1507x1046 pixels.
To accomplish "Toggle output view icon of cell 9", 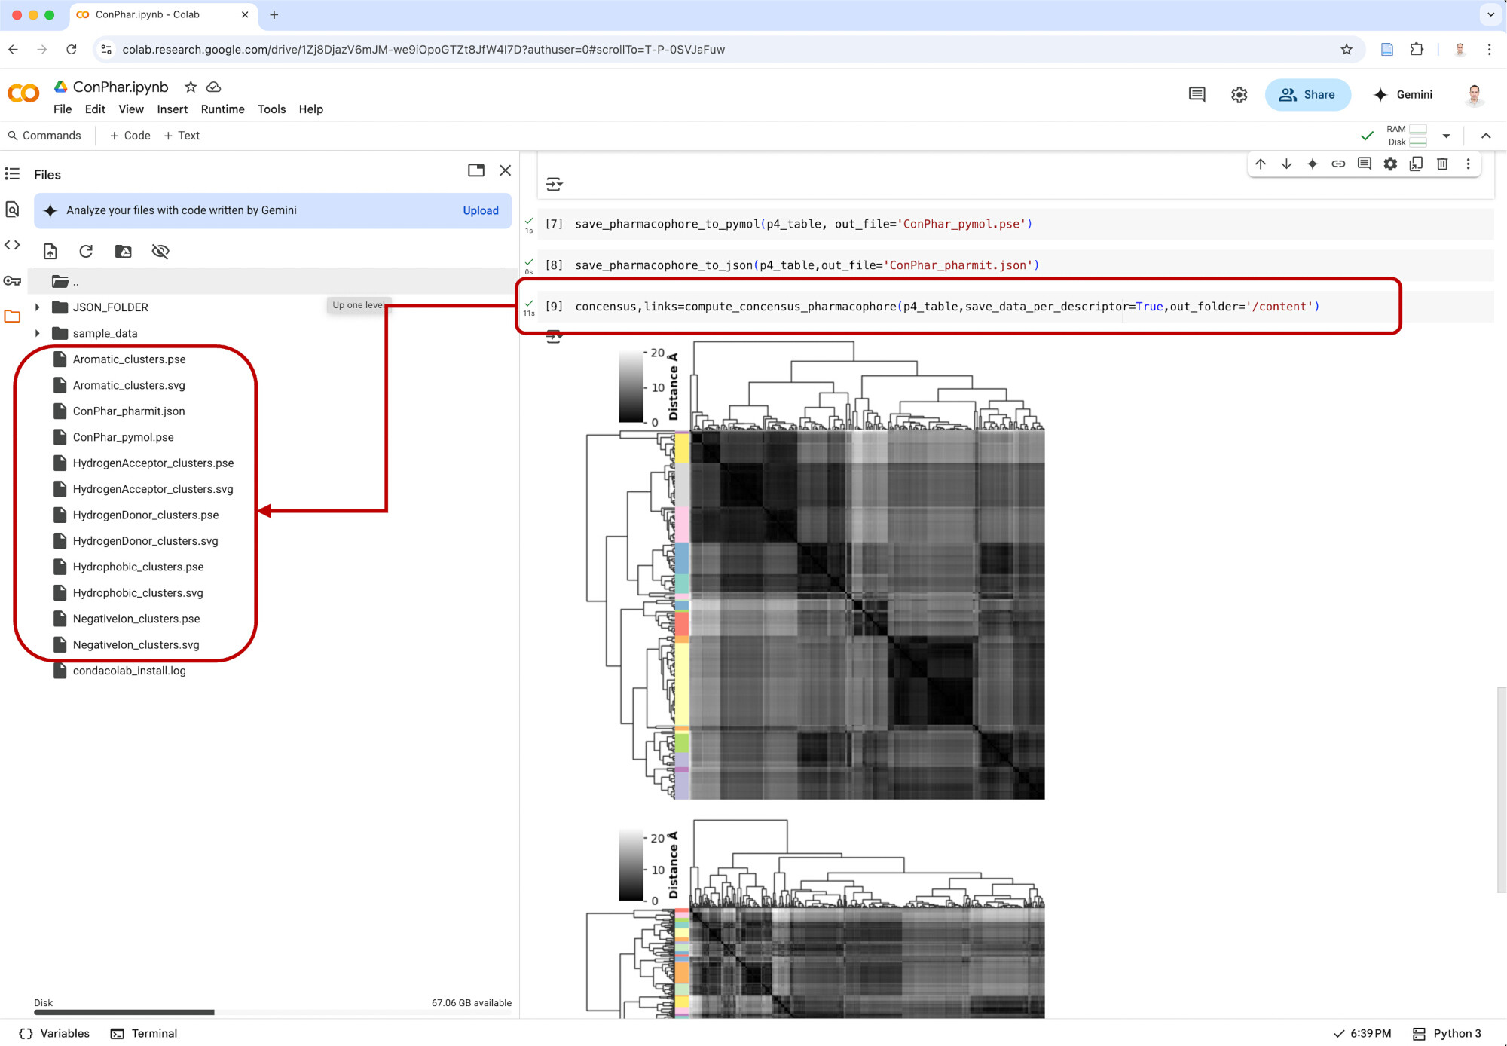I will [554, 337].
